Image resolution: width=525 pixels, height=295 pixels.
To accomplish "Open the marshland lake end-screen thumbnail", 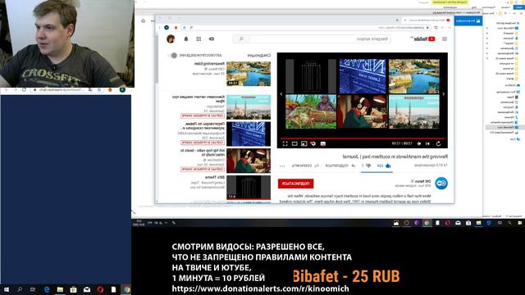I will coord(414,76).
